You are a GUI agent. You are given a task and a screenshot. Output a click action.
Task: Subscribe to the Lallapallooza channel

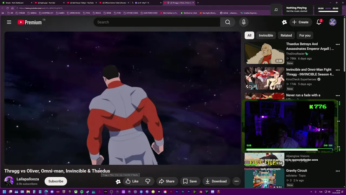56,181
